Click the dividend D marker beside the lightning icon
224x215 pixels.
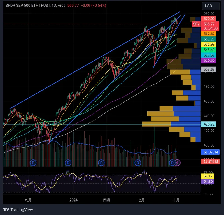tap(172, 163)
